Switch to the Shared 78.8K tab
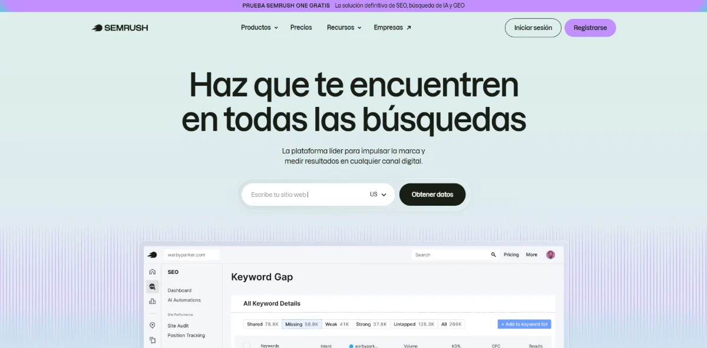707x348 pixels. pyautogui.click(x=263, y=324)
